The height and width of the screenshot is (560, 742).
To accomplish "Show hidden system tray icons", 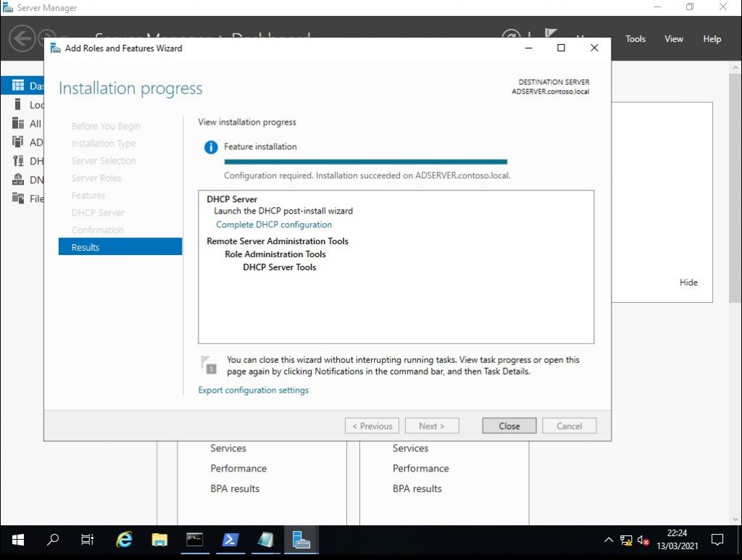I will coord(609,540).
